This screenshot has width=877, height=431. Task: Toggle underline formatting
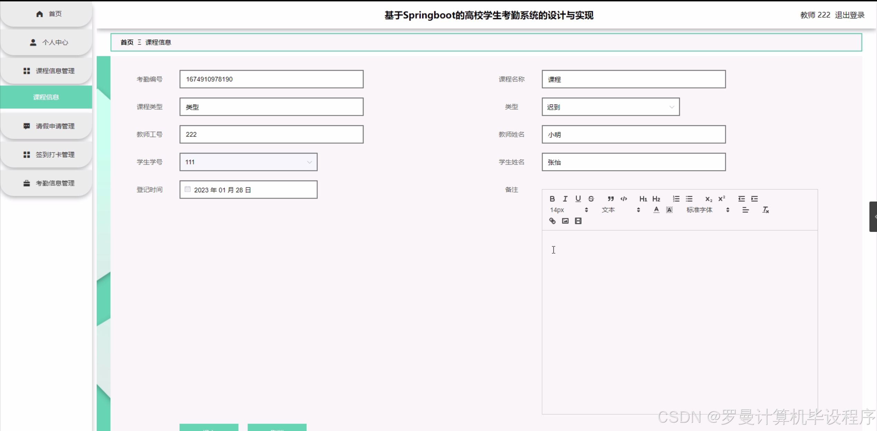(578, 199)
